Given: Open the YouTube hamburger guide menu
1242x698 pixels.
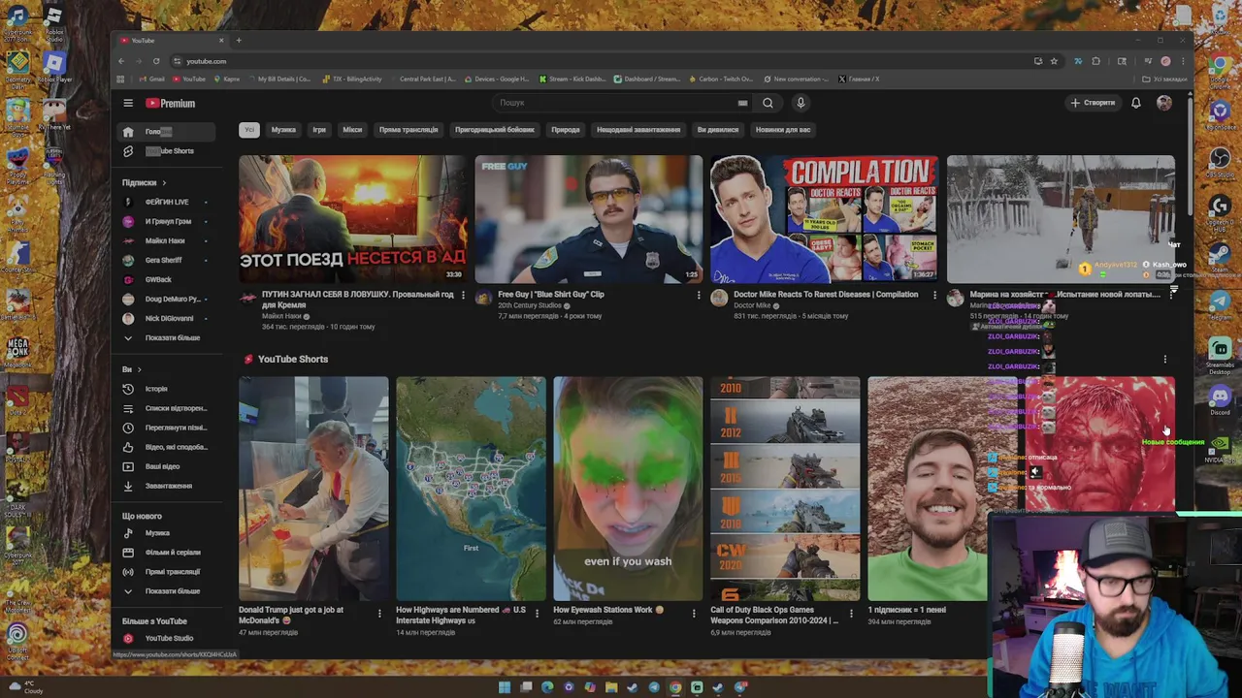Looking at the screenshot, I should click(x=127, y=103).
